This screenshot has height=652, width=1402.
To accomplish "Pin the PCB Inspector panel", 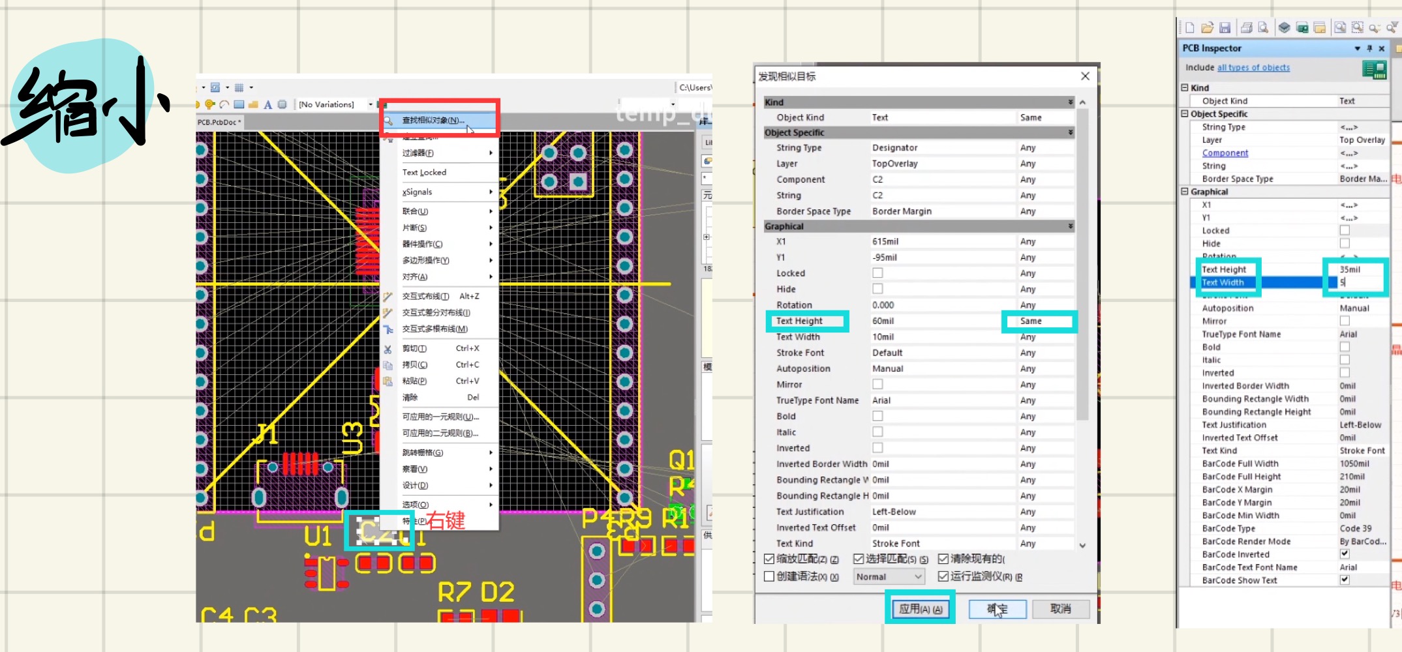I will [1370, 48].
